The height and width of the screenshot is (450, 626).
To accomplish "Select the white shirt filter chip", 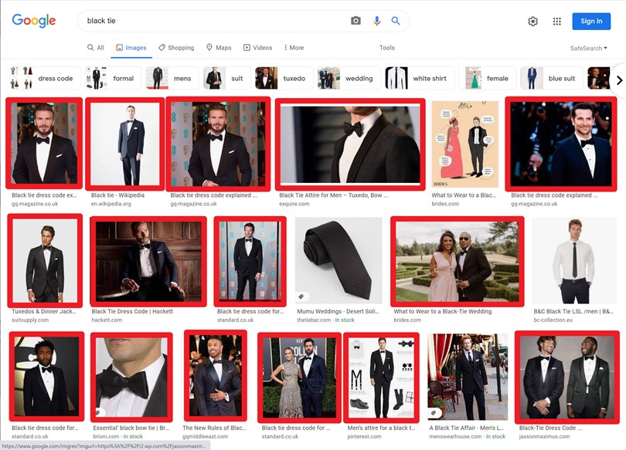I will (x=417, y=79).
